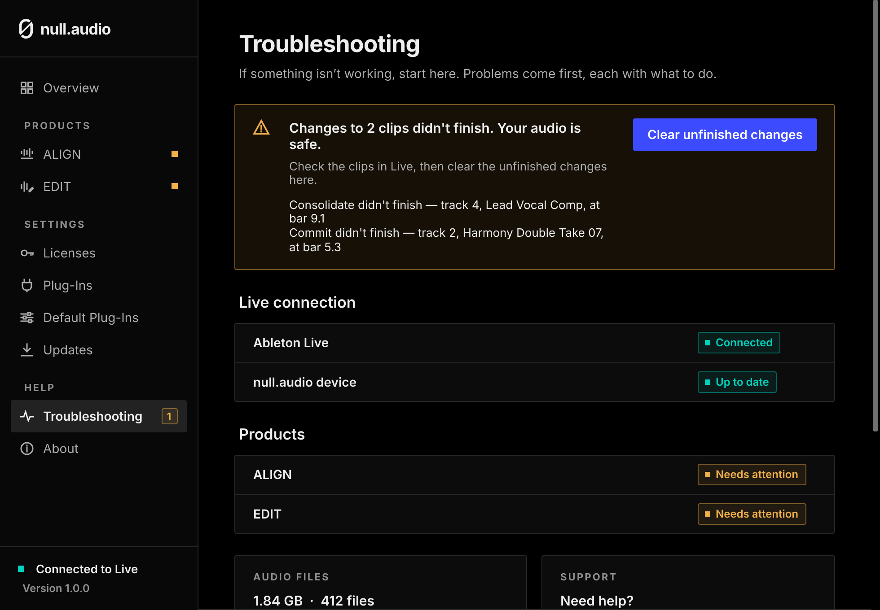Click the orange status dot beside EDIT
The width and height of the screenshot is (880, 610).
tap(175, 186)
